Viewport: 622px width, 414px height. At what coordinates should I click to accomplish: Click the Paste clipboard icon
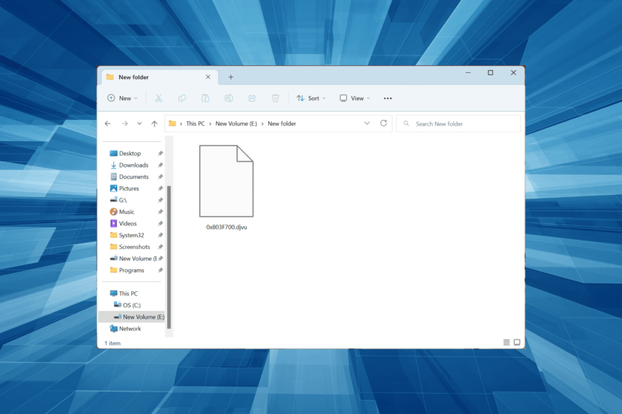click(206, 98)
